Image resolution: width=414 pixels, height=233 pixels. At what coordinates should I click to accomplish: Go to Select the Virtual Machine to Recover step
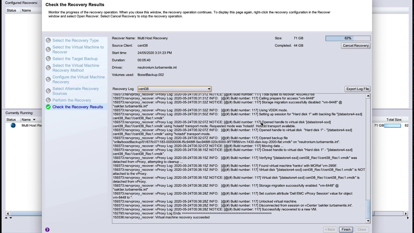click(78, 50)
